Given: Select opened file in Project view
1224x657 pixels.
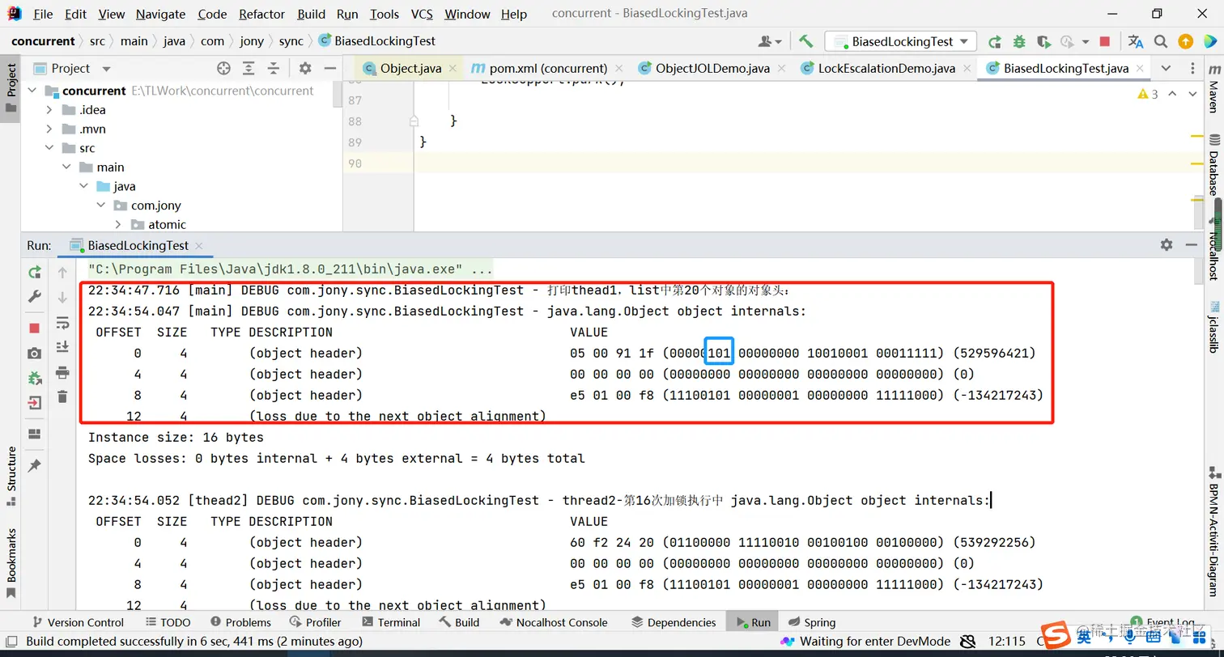Looking at the screenshot, I should [224, 69].
